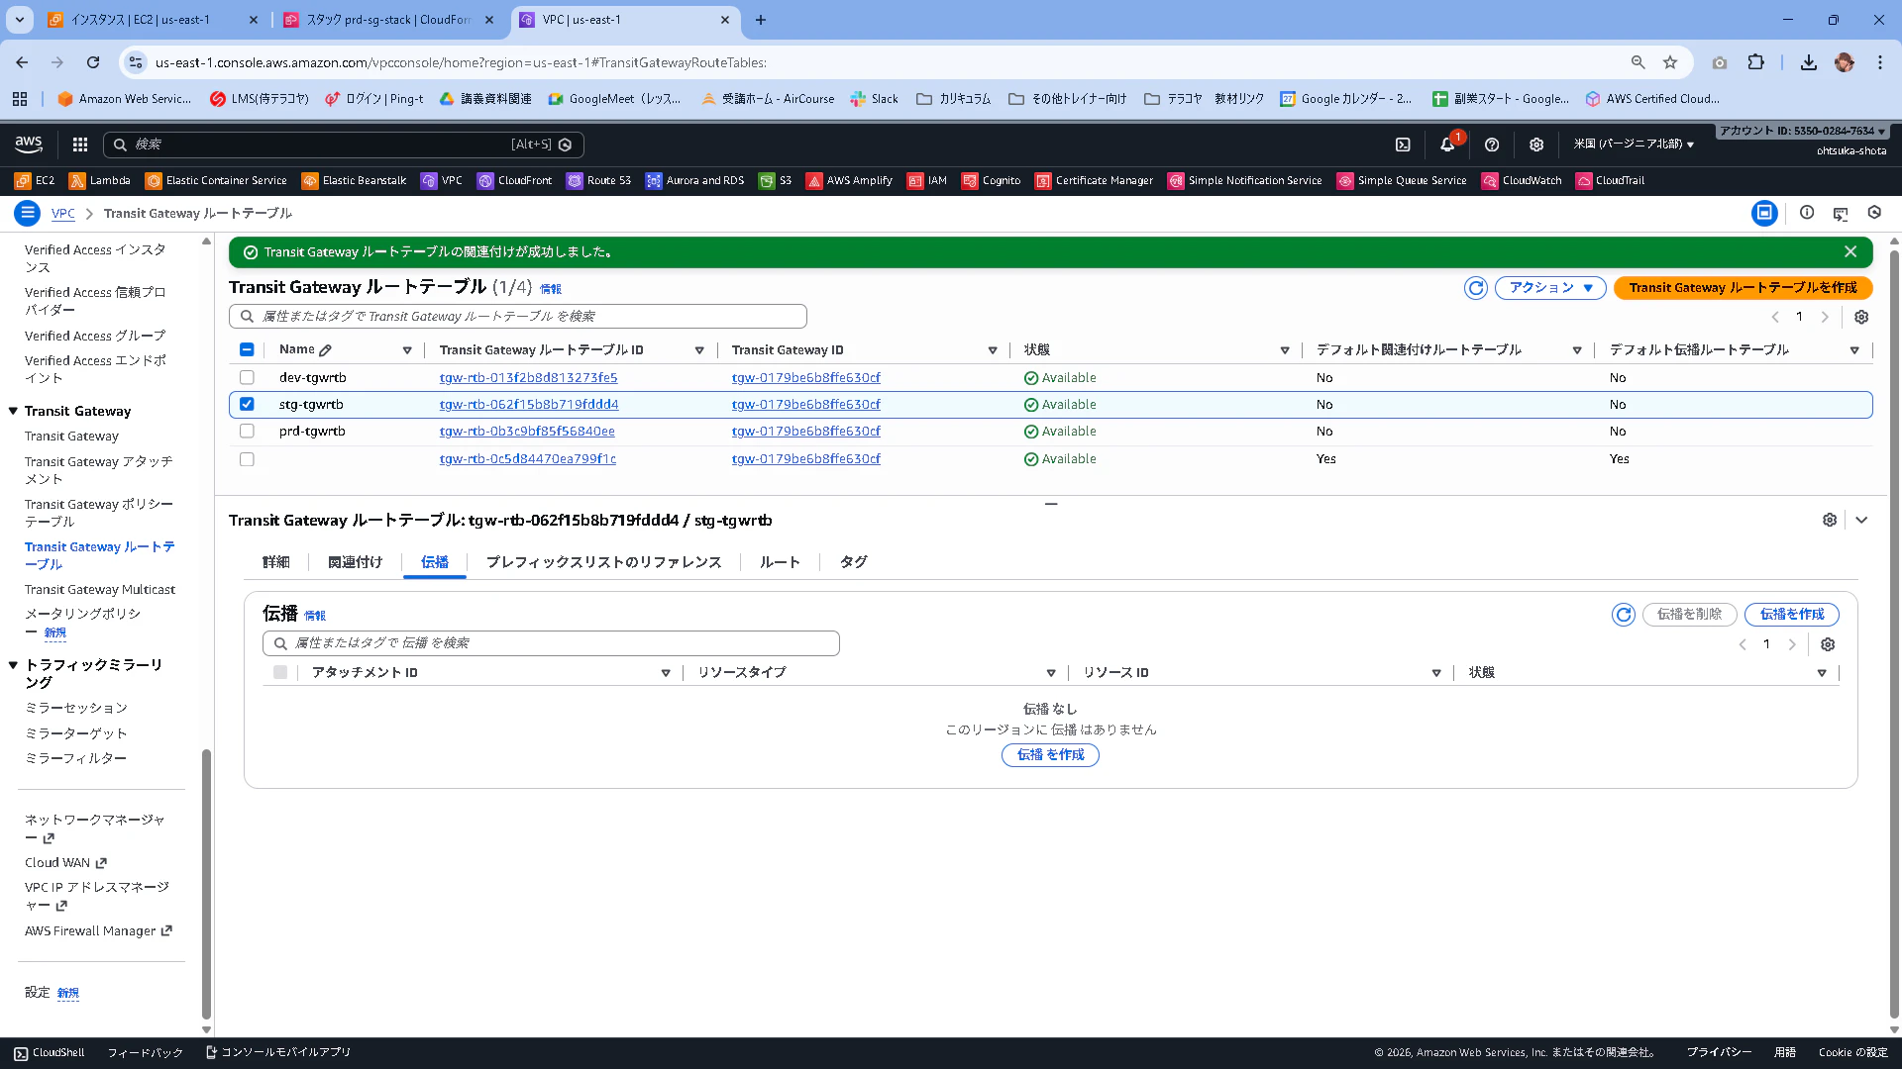Image resolution: width=1902 pixels, height=1069 pixels.
Task: Collapse the details panel chevron
Action: [1861, 521]
